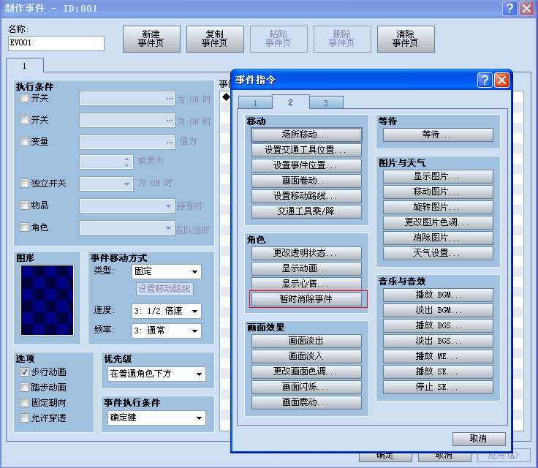Screen dimensions: 538x468
Task: Select tab 2 in 事件指令
Action: (x=291, y=102)
